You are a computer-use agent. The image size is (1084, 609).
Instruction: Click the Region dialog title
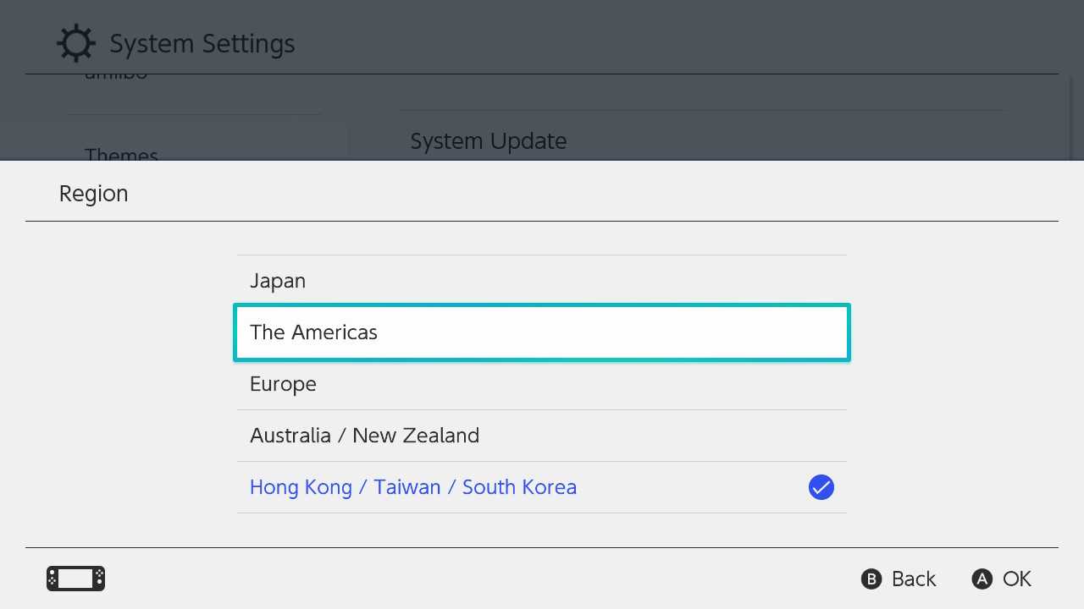[x=93, y=193]
